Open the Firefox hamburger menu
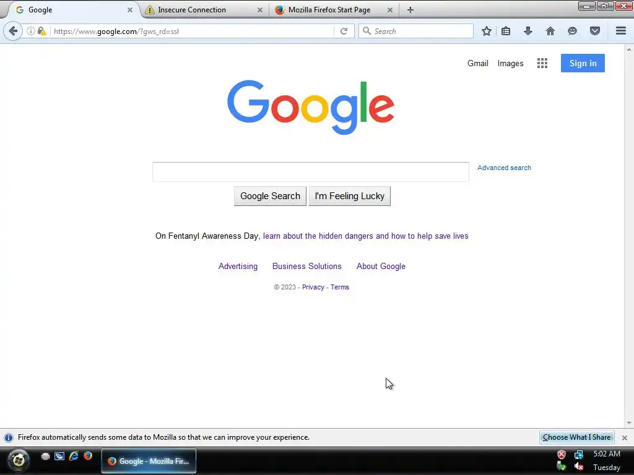Viewport: 634px width, 475px height. 621,31
